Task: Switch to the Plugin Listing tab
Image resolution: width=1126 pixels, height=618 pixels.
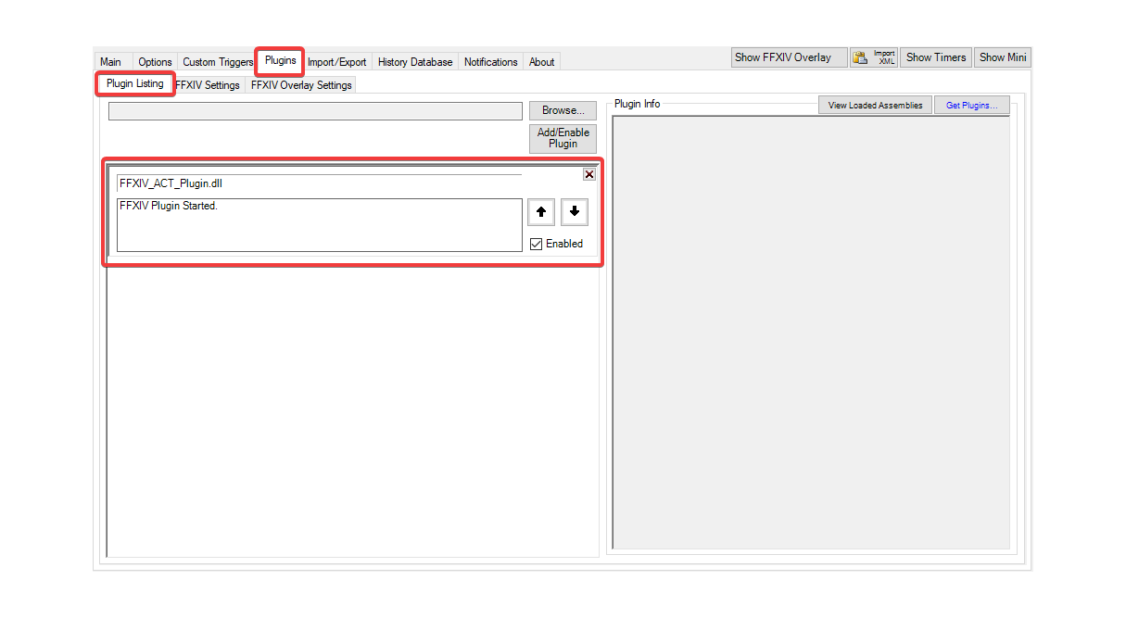Action: point(135,83)
